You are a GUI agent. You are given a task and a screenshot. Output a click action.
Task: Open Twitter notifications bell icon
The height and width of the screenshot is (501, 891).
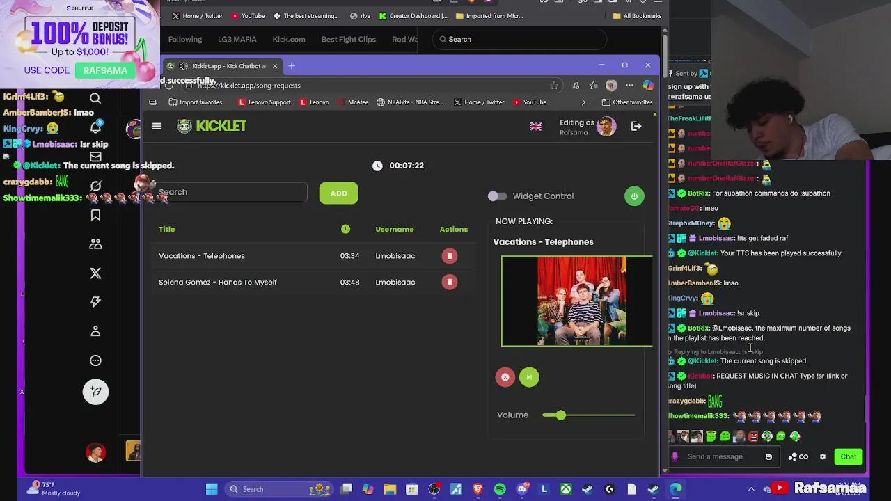(95, 127)
